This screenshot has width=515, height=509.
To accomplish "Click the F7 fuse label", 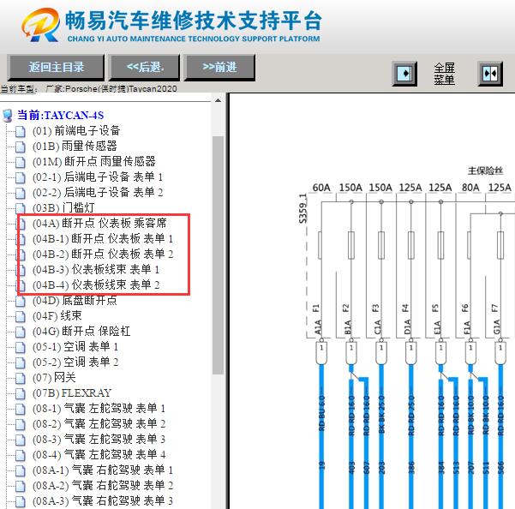I will 494,308.
